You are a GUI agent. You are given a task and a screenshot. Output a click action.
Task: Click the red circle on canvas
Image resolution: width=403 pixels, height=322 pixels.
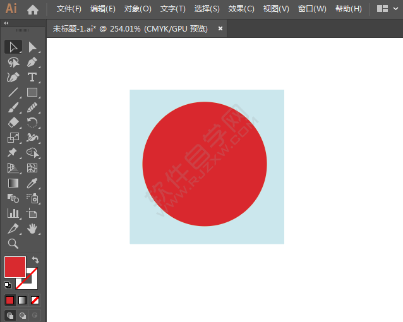tap(205, 164)
